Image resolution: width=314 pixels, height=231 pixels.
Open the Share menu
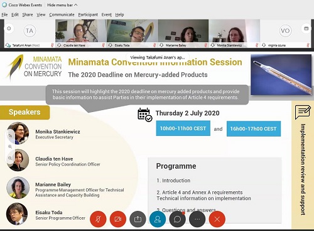(28, 14)
